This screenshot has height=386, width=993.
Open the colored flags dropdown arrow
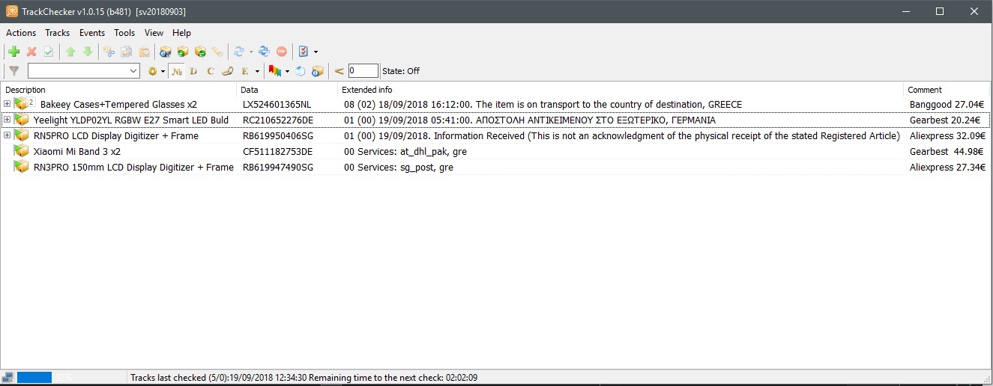tap(287, 72)
